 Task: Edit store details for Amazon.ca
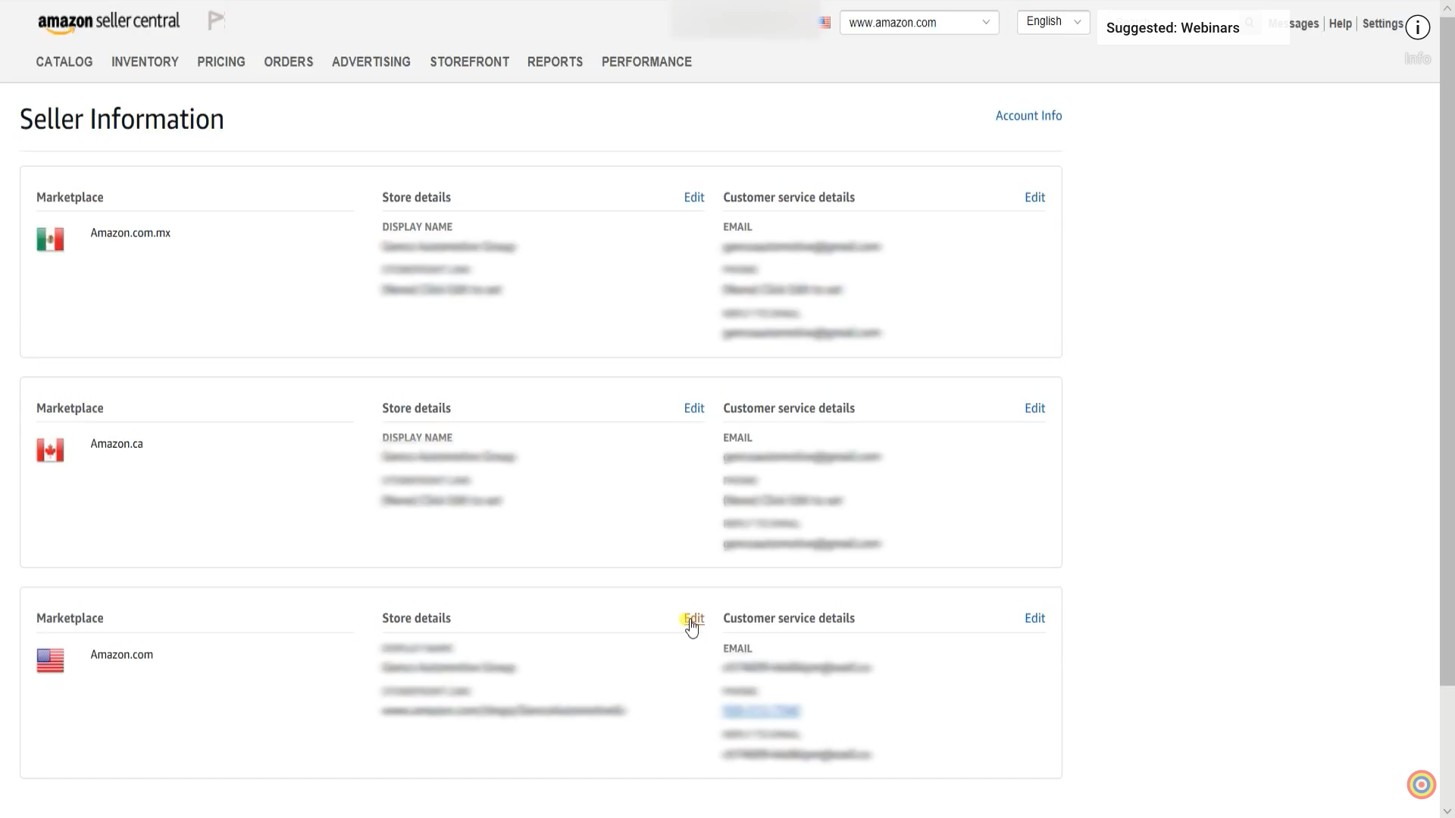coord(694,408)
